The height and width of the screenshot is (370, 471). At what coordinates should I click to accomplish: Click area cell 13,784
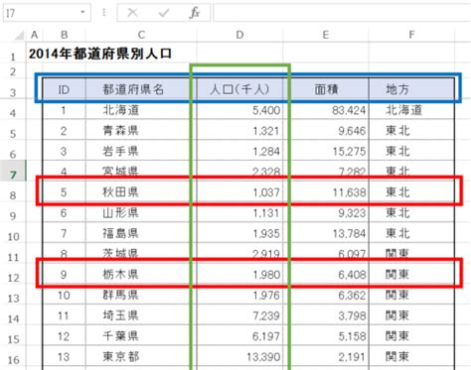click(x=326, y=233)
